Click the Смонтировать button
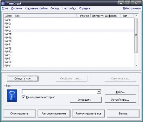Screen dimensions: 143x122 click(19, 113)
